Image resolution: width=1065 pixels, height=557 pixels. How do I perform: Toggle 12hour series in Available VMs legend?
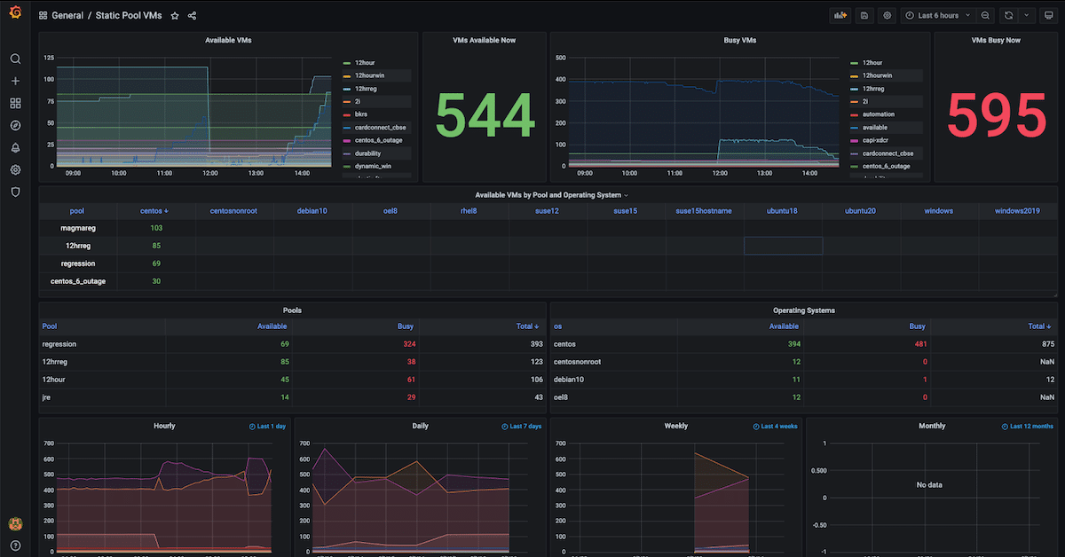tap(365, 63)
